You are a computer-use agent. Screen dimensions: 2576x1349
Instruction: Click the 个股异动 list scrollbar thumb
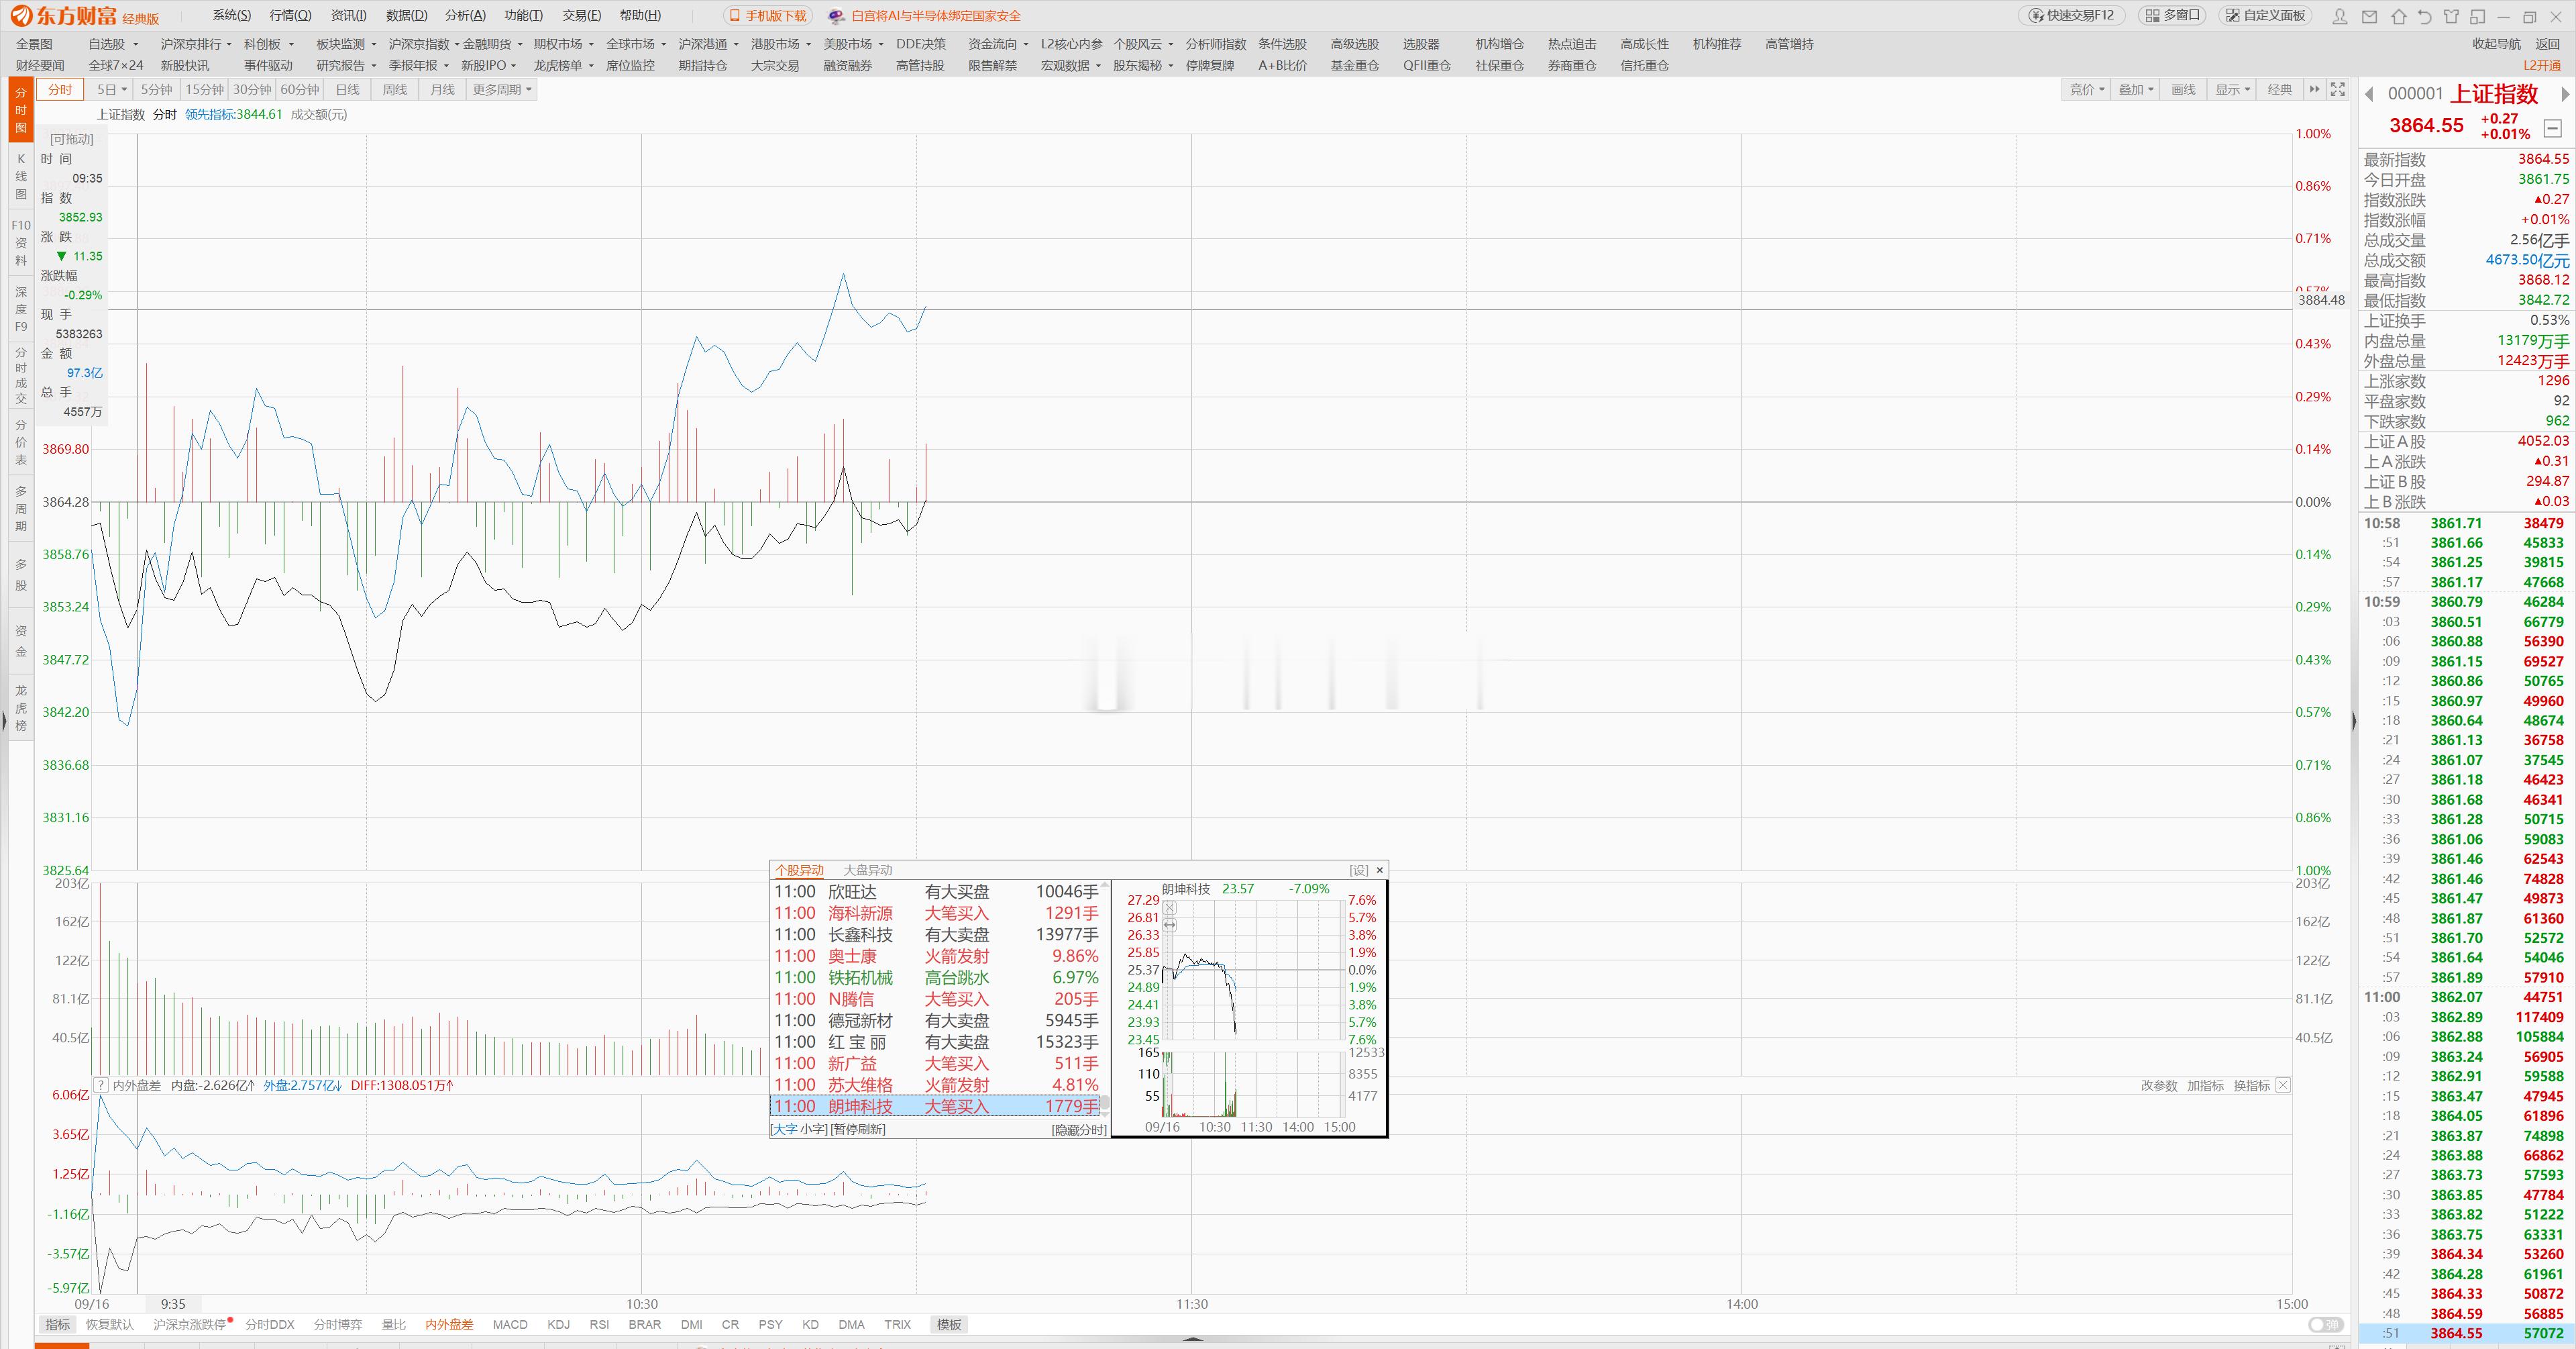tap(1105, 1104)
